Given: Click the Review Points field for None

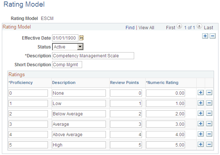Looking at the screenshot, I should coord(126,93).
